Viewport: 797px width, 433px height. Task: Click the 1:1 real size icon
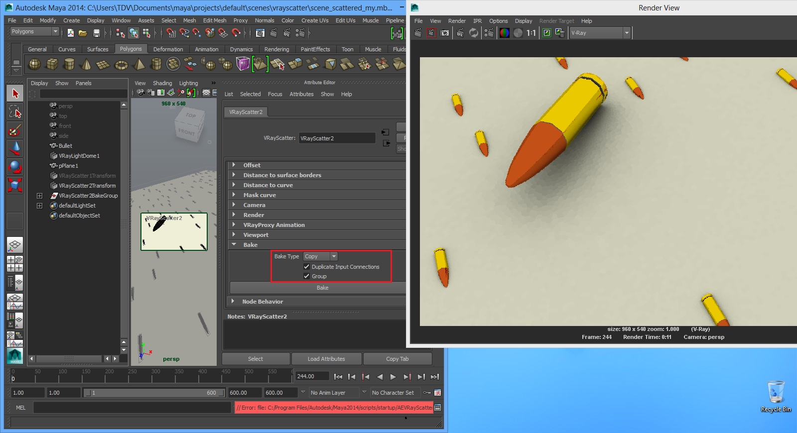(x=531, y=33)
